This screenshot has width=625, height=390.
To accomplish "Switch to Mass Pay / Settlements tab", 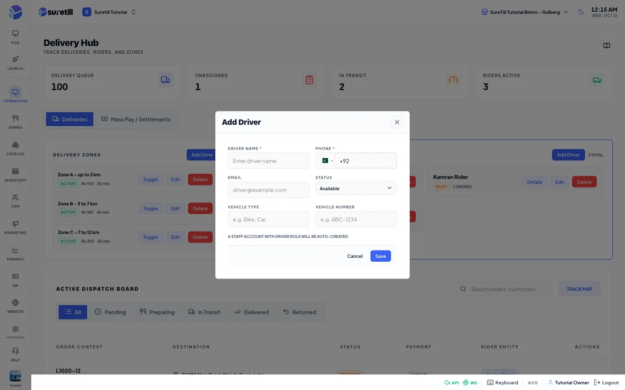I will pyautogui.click(x=136, y=119).
